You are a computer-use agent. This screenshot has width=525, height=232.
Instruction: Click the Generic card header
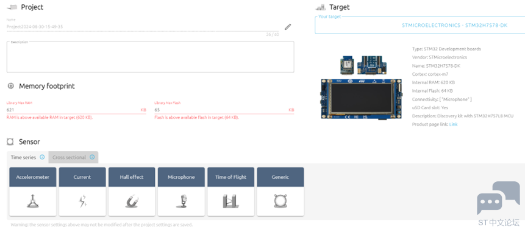(x=280, y=177)
